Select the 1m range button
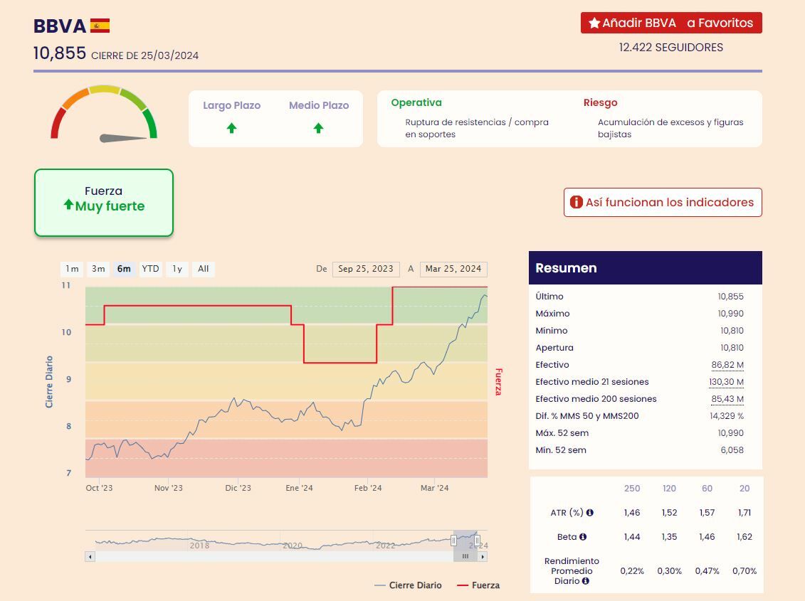Image resolution: width=805 pixels, height=601 pixels. coord(72,269)
